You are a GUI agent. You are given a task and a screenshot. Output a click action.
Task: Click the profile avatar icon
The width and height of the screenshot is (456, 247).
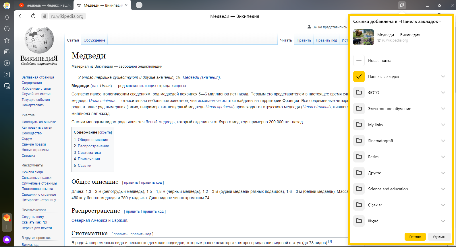pyautogui.click(x=7, y=5)
